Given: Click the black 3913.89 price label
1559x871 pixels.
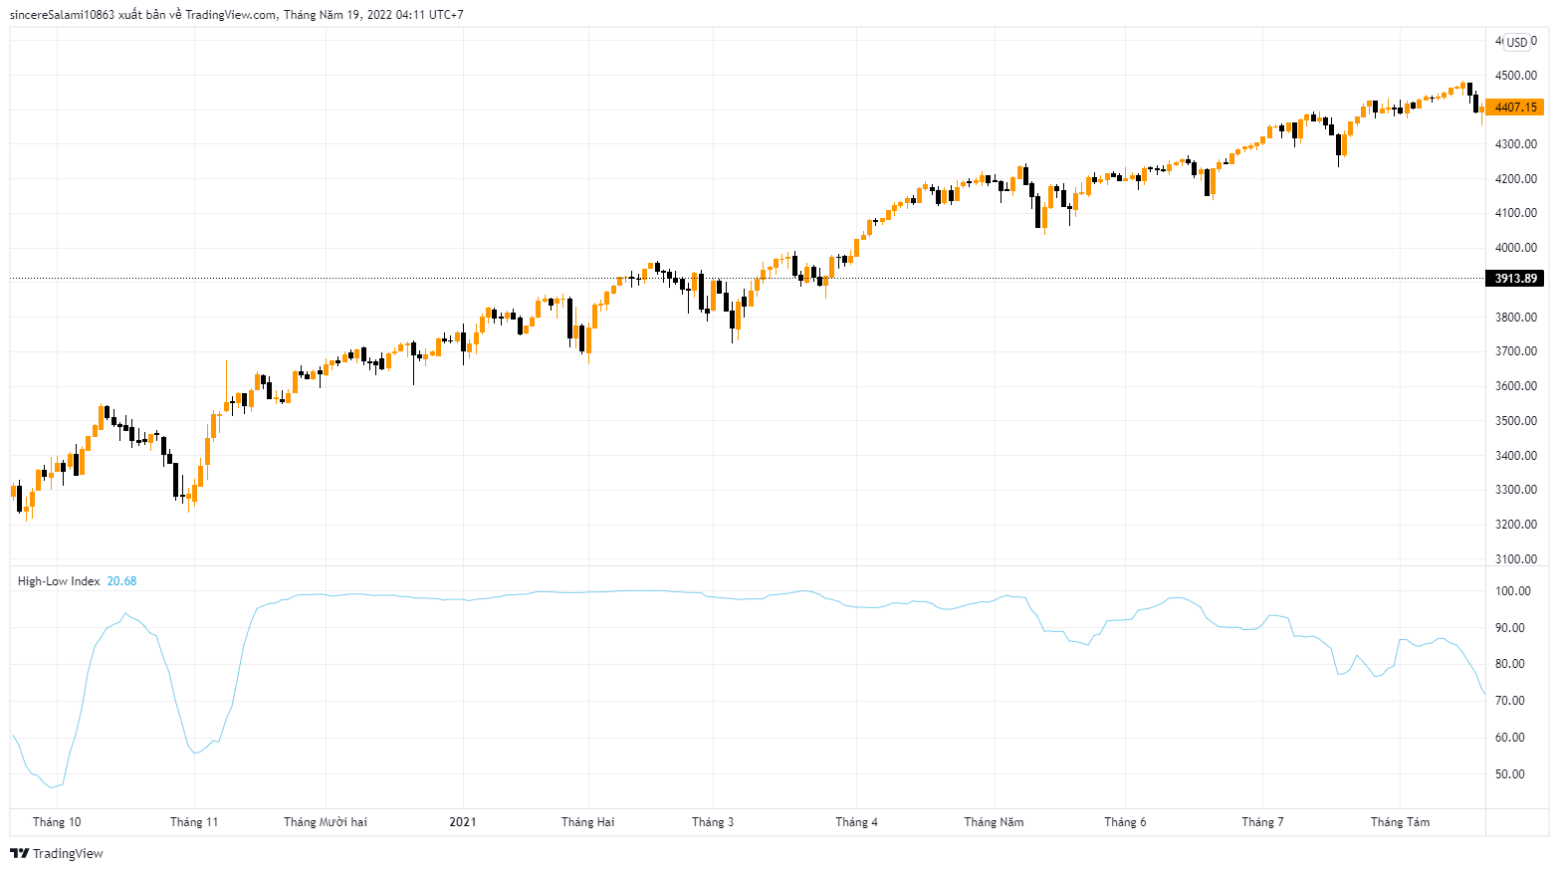Looking at the screenshot, I should click(x=1515, y=279).
